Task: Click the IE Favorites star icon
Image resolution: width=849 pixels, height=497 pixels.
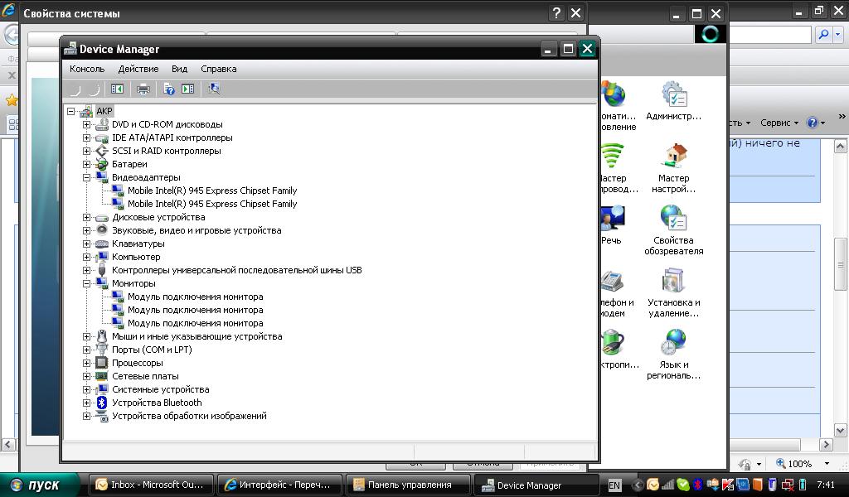Action: [11, 100]
